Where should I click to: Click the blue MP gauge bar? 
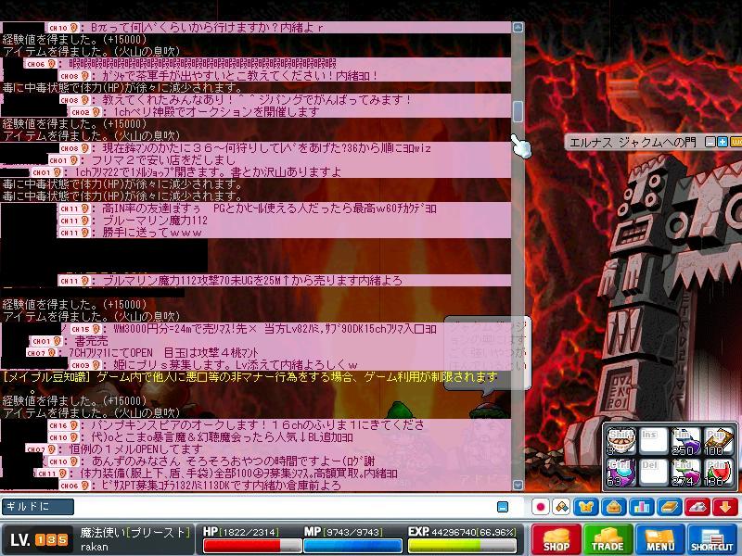click(x=352, y=546)
